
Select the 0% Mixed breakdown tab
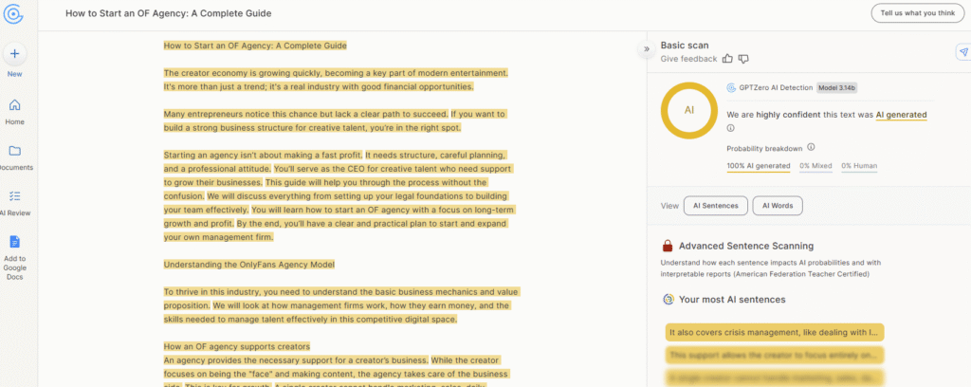coord(815,166)
